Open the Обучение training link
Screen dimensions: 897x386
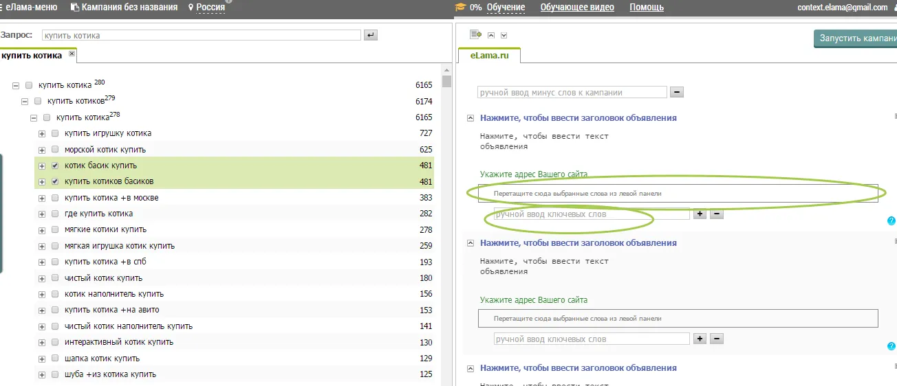point(506,7)
